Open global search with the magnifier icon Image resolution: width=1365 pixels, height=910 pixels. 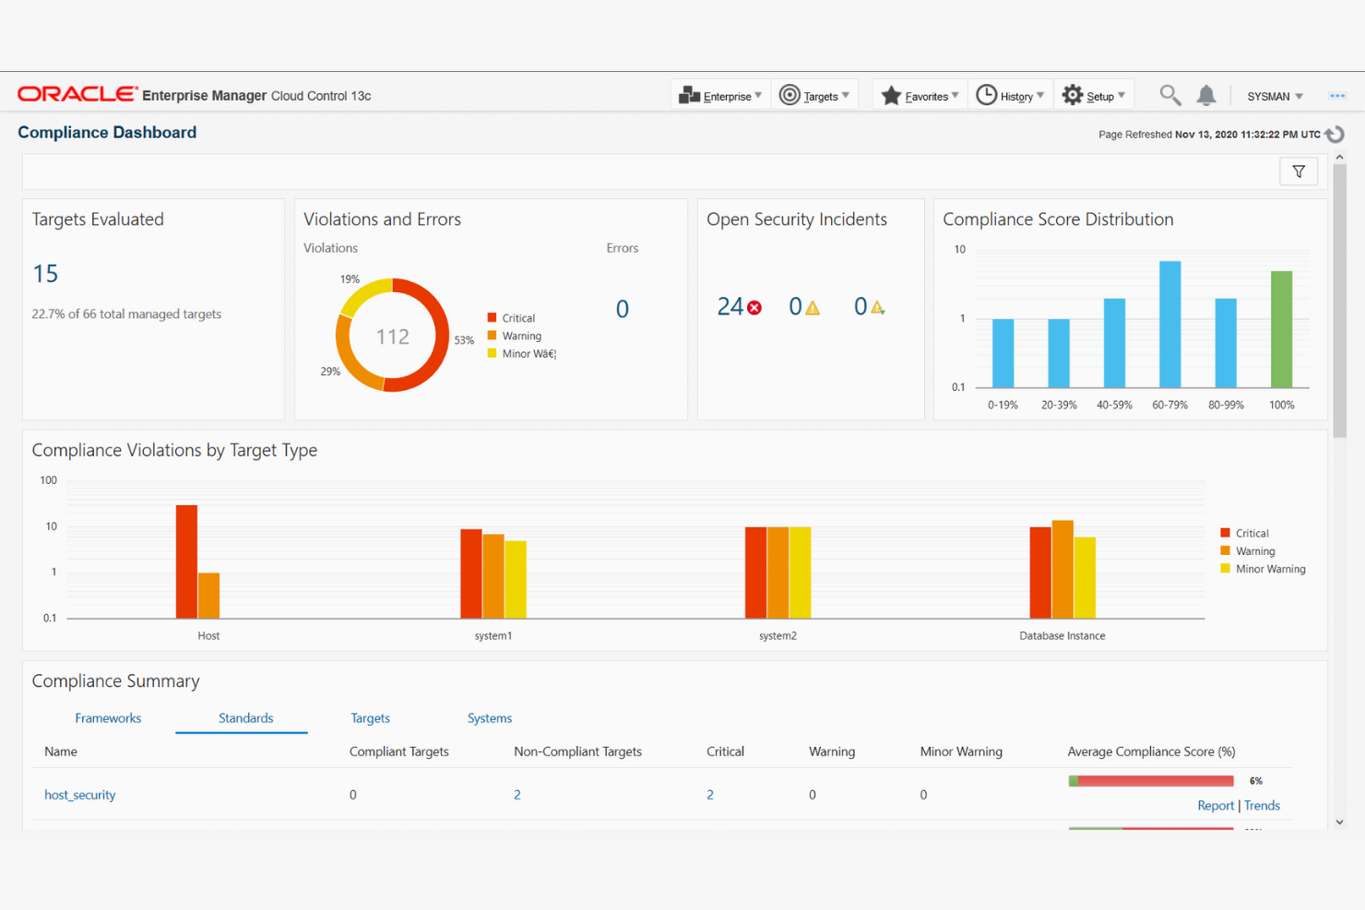(1169, 95)
